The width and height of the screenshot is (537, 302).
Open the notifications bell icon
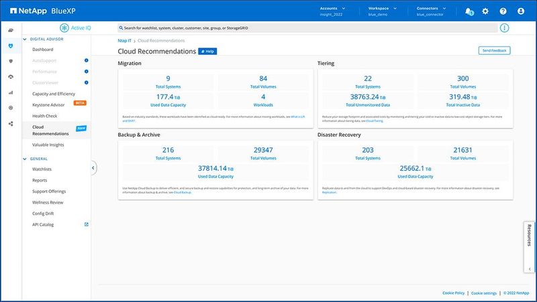469,11
